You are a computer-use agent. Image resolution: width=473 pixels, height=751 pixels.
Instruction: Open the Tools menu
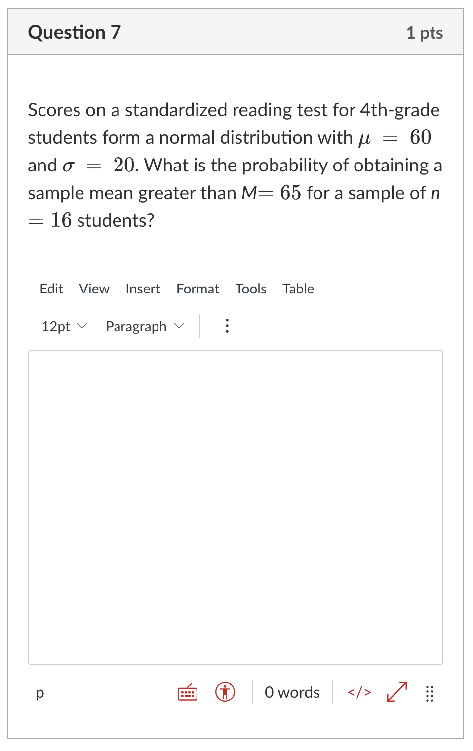(251, 289)
